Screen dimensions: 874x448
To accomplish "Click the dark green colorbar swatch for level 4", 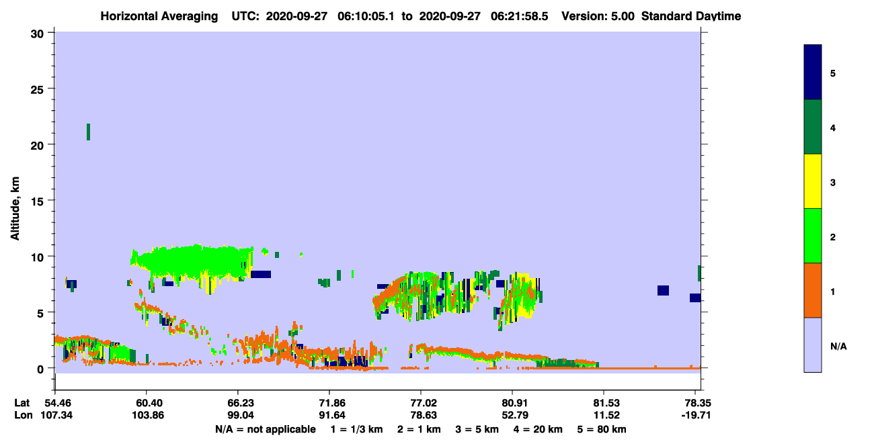I will coord(813,127).
